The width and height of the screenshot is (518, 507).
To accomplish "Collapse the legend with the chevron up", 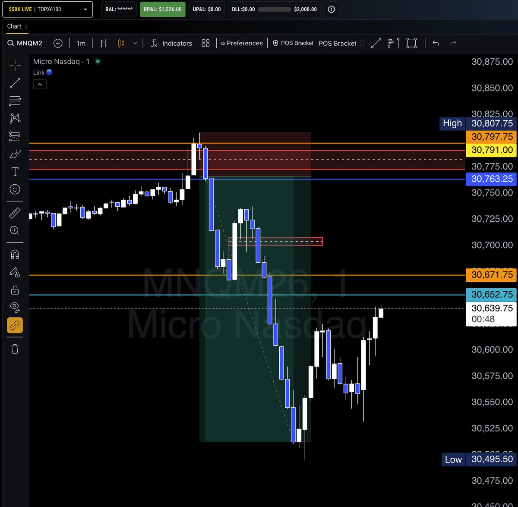I will [40, 85].
